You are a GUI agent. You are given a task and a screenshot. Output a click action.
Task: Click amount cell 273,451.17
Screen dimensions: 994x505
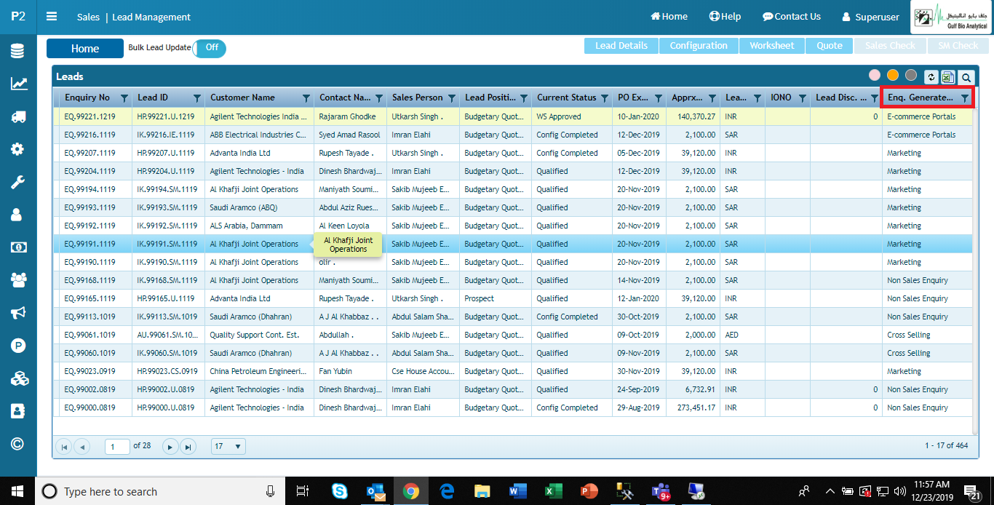tap(693, 407)
